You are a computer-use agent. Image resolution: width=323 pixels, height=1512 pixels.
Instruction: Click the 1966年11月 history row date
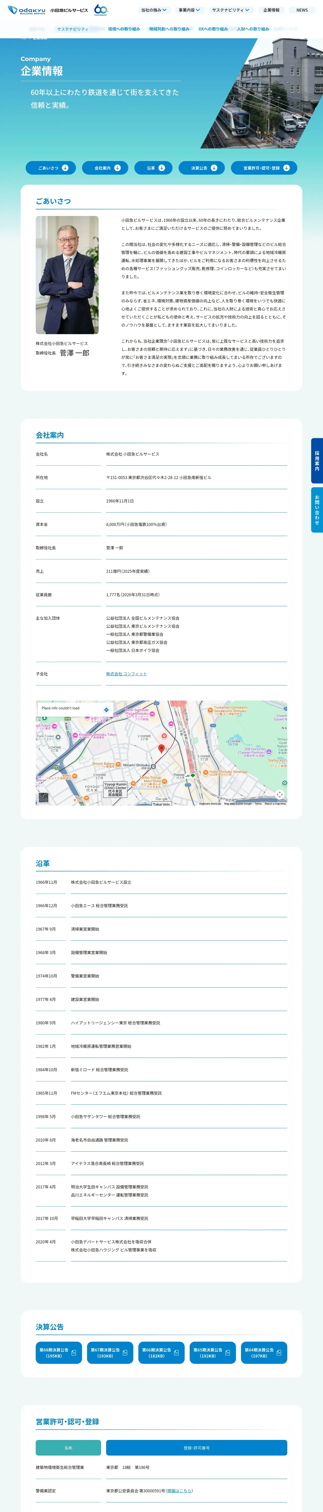tap(46, 882)
